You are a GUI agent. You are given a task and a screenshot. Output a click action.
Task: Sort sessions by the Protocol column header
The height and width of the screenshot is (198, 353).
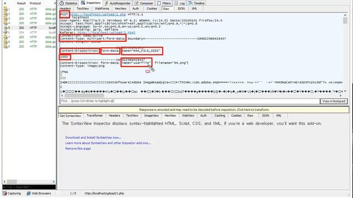coord(35,3)
